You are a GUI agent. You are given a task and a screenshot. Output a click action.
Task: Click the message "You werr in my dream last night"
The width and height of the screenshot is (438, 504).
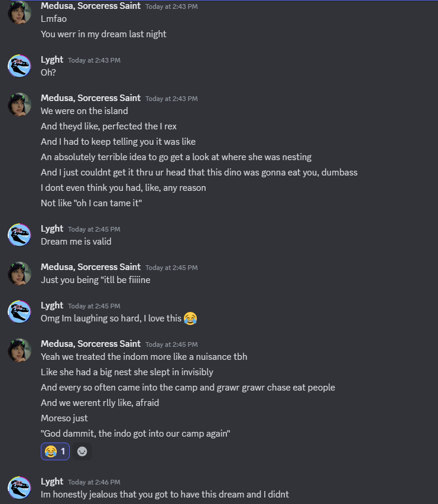pos(103,34)
